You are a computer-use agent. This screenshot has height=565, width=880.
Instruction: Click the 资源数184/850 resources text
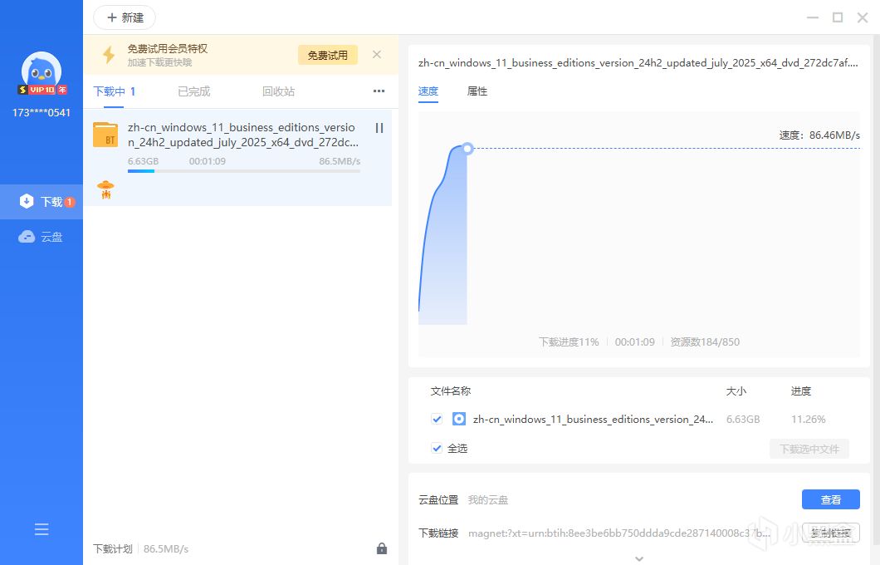pos(705,342)
